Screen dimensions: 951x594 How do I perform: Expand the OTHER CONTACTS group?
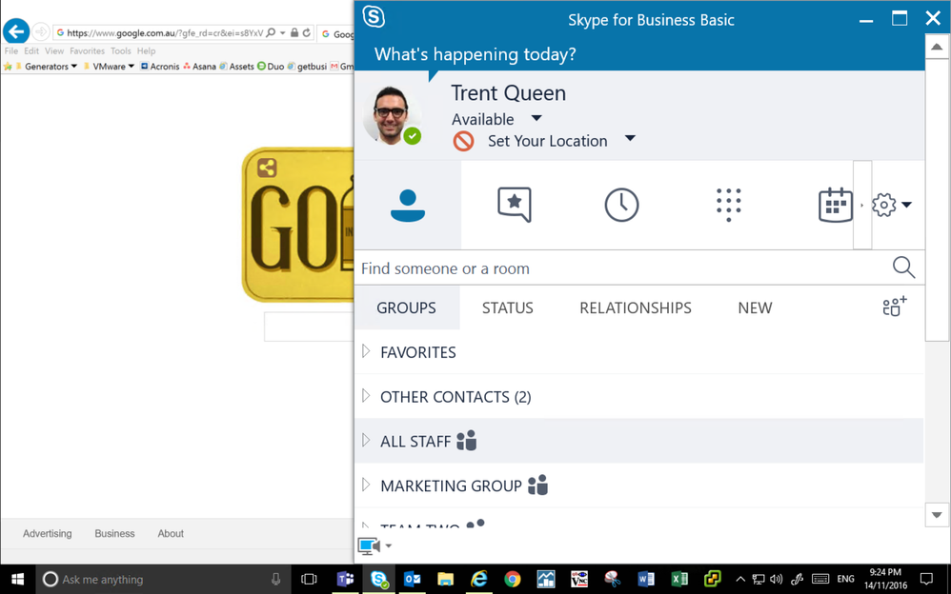click(366, 396)
